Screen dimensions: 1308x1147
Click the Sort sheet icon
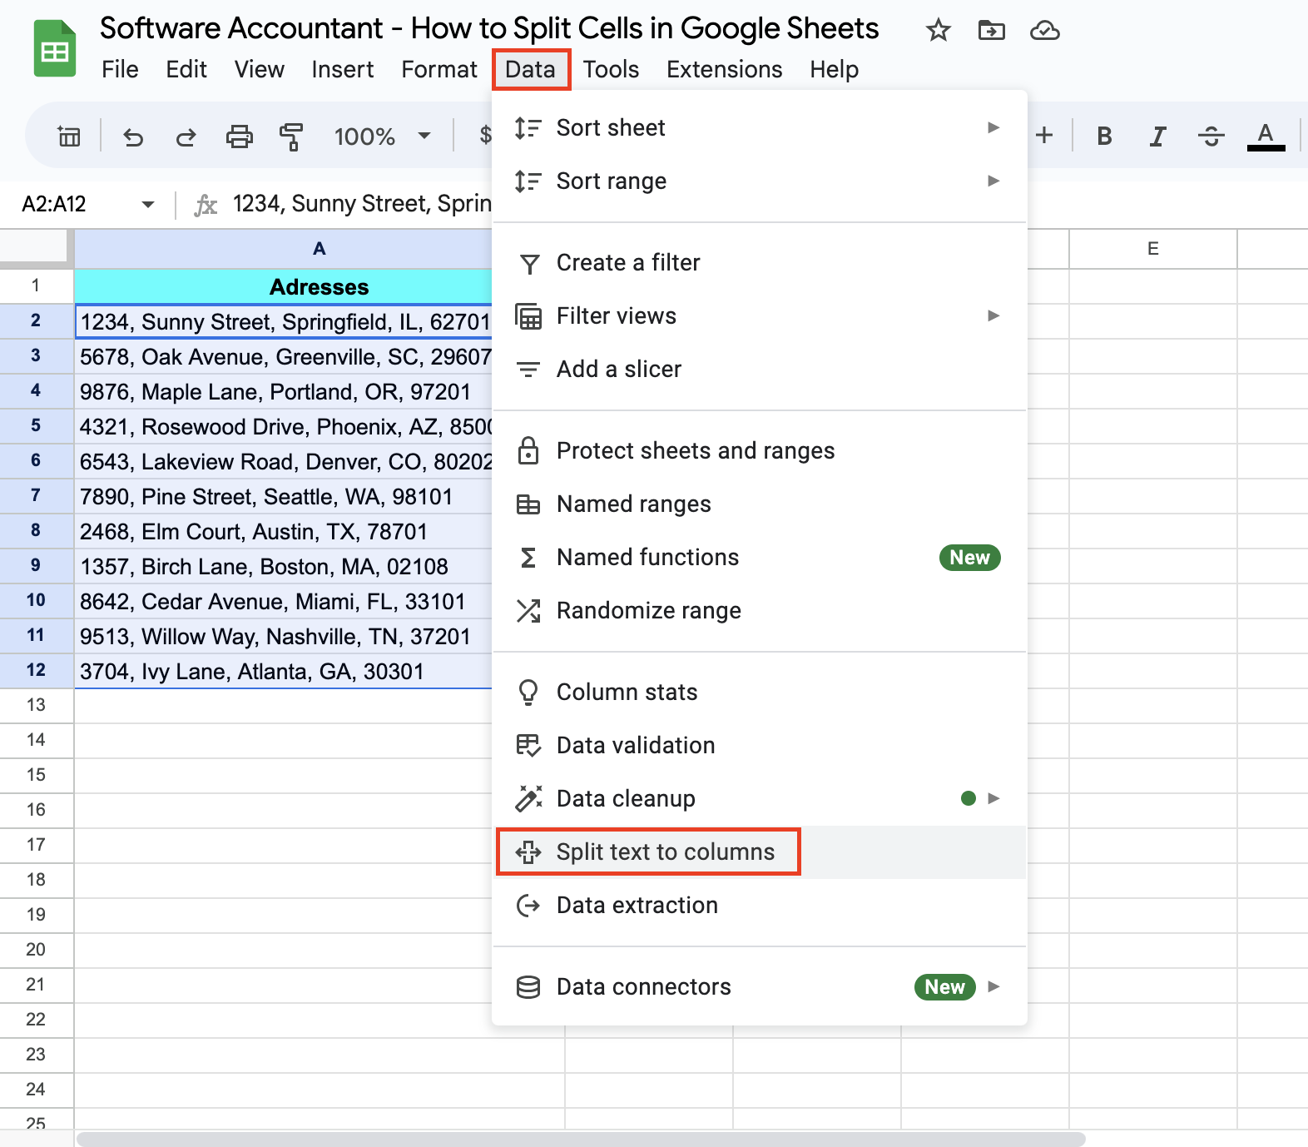528,127
